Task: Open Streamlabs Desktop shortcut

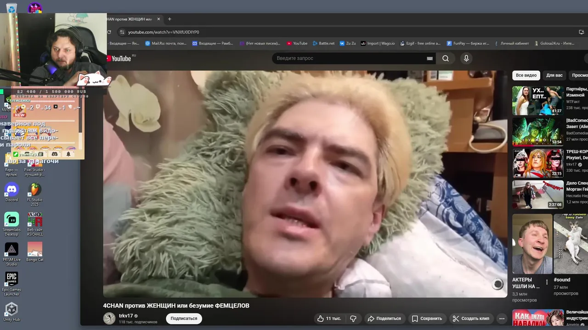Action: pyautogui.click(x=11, y=224)
